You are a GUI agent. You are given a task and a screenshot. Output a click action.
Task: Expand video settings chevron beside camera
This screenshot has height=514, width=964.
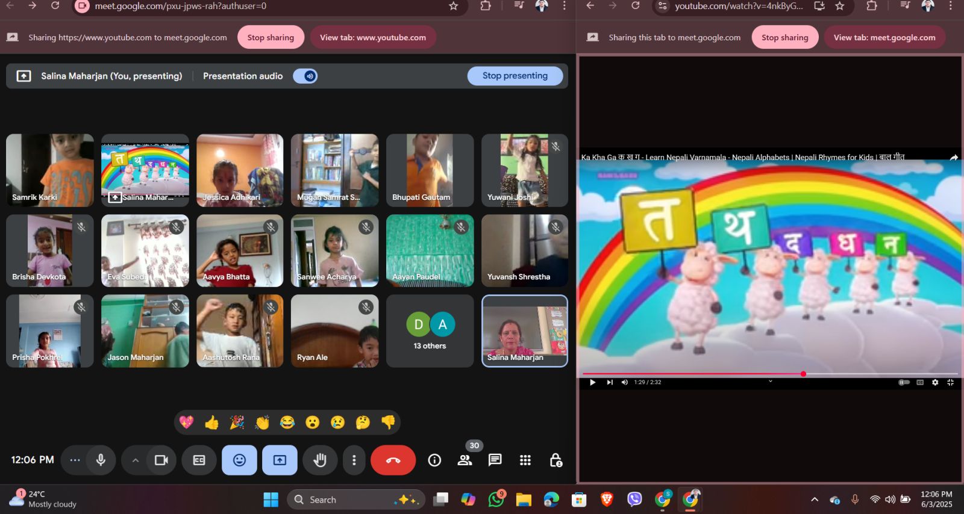[136, 460]
